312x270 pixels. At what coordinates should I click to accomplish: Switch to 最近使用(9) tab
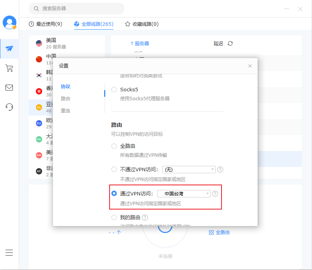[x=46, y=24]
